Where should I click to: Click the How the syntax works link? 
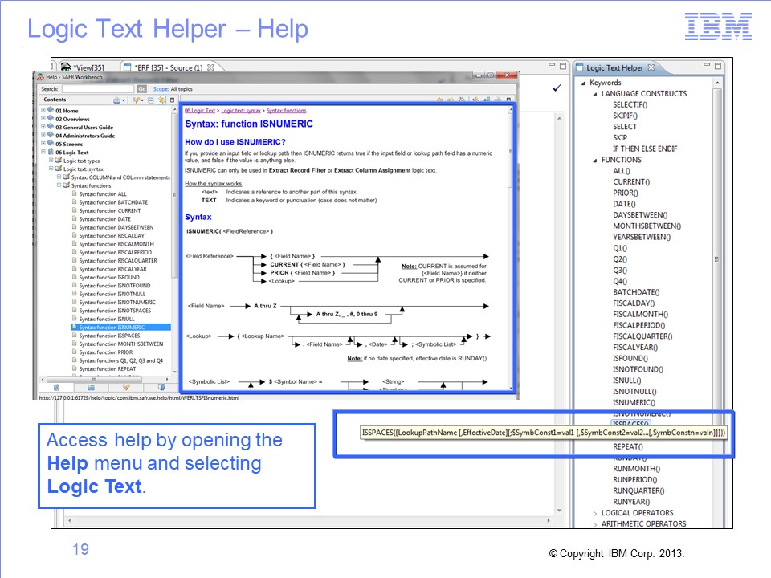tap(214, 184)
